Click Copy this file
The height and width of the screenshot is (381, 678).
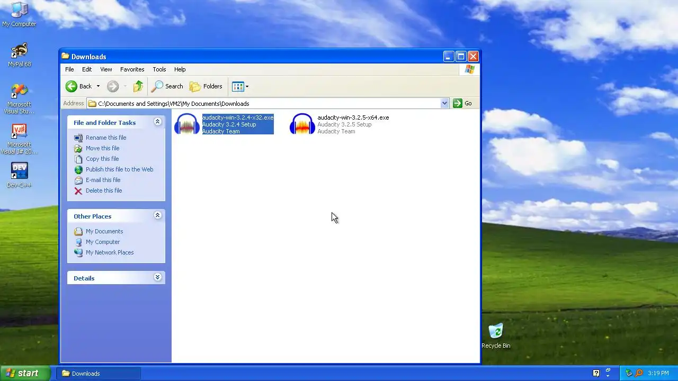[x=102, y=159]
